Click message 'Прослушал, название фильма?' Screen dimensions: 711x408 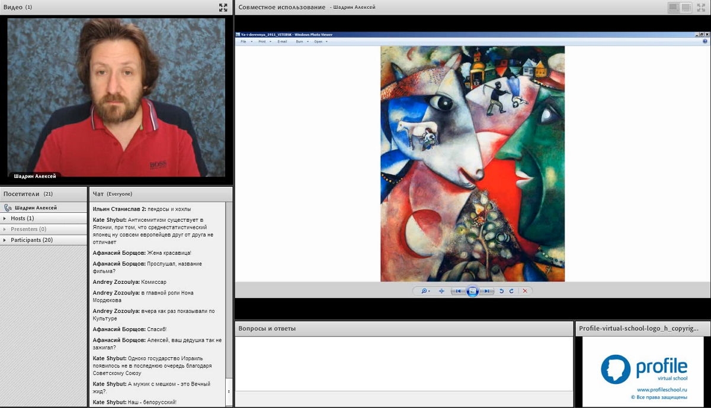[x=148, y=267]
